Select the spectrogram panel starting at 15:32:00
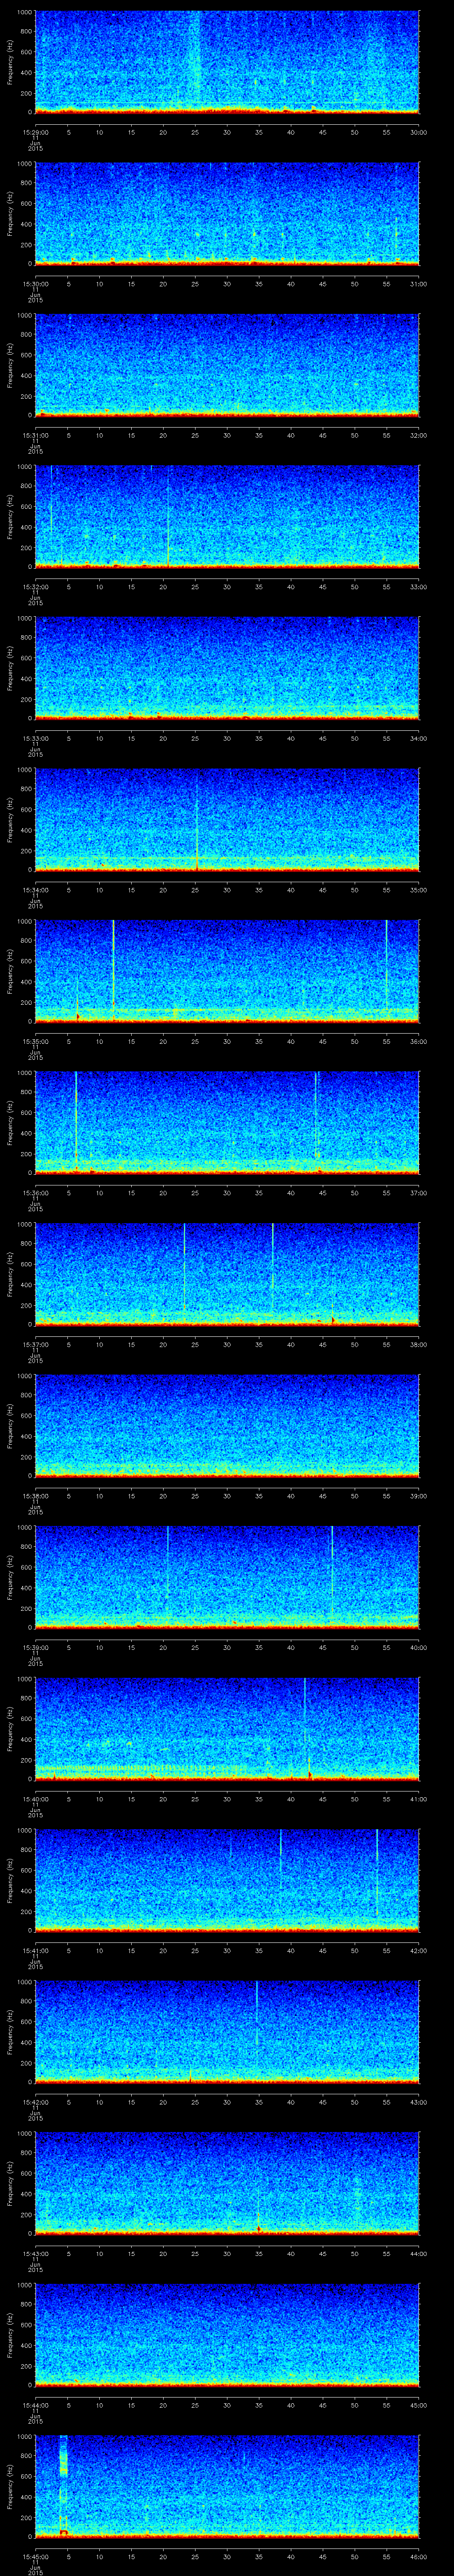This screenshot has height=2576, width=454. point(227,517)
